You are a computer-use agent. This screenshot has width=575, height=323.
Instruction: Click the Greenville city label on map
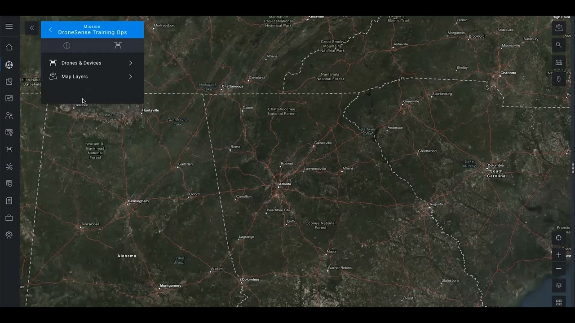[x=411, y=101]
